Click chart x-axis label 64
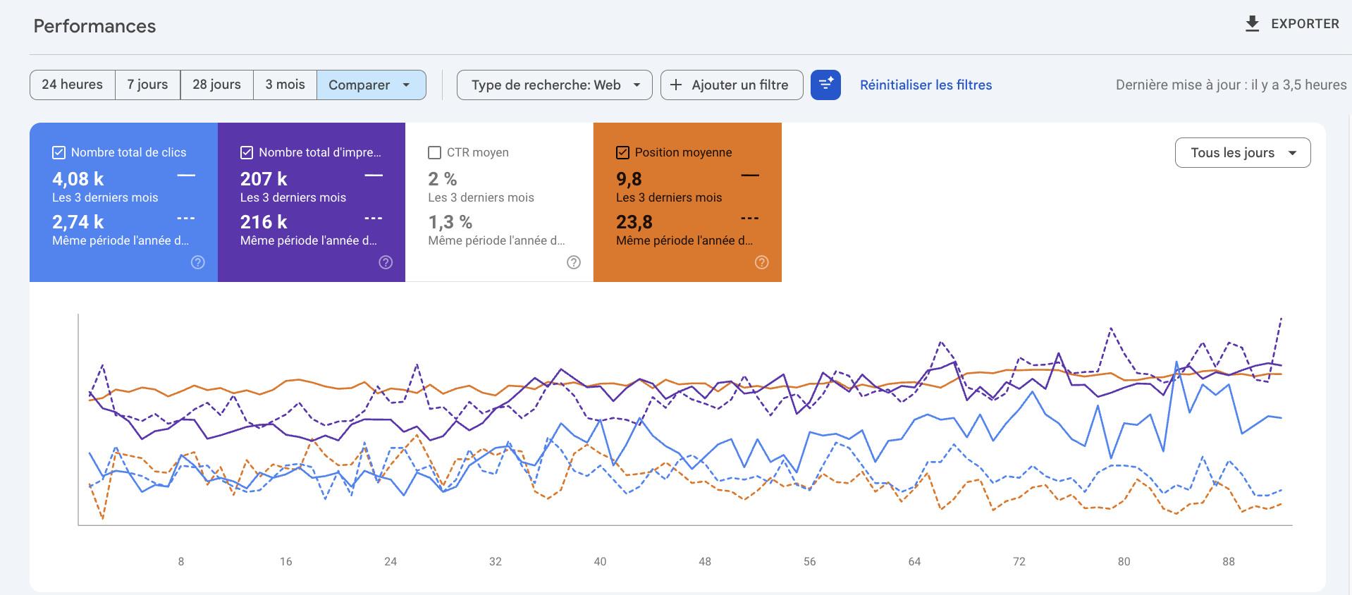1352x595 pixels. 914,562
